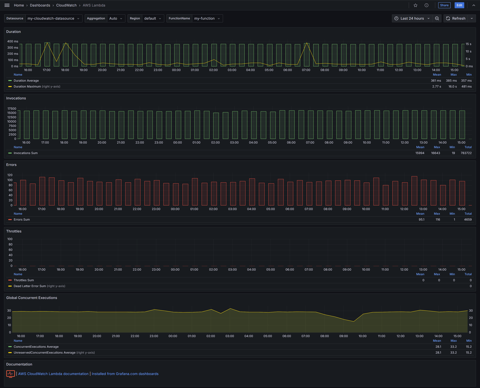480x388 pixels.
Task: Open the AWS CloudWatch Lambda documentation link
Action: [x=53, y=374]
